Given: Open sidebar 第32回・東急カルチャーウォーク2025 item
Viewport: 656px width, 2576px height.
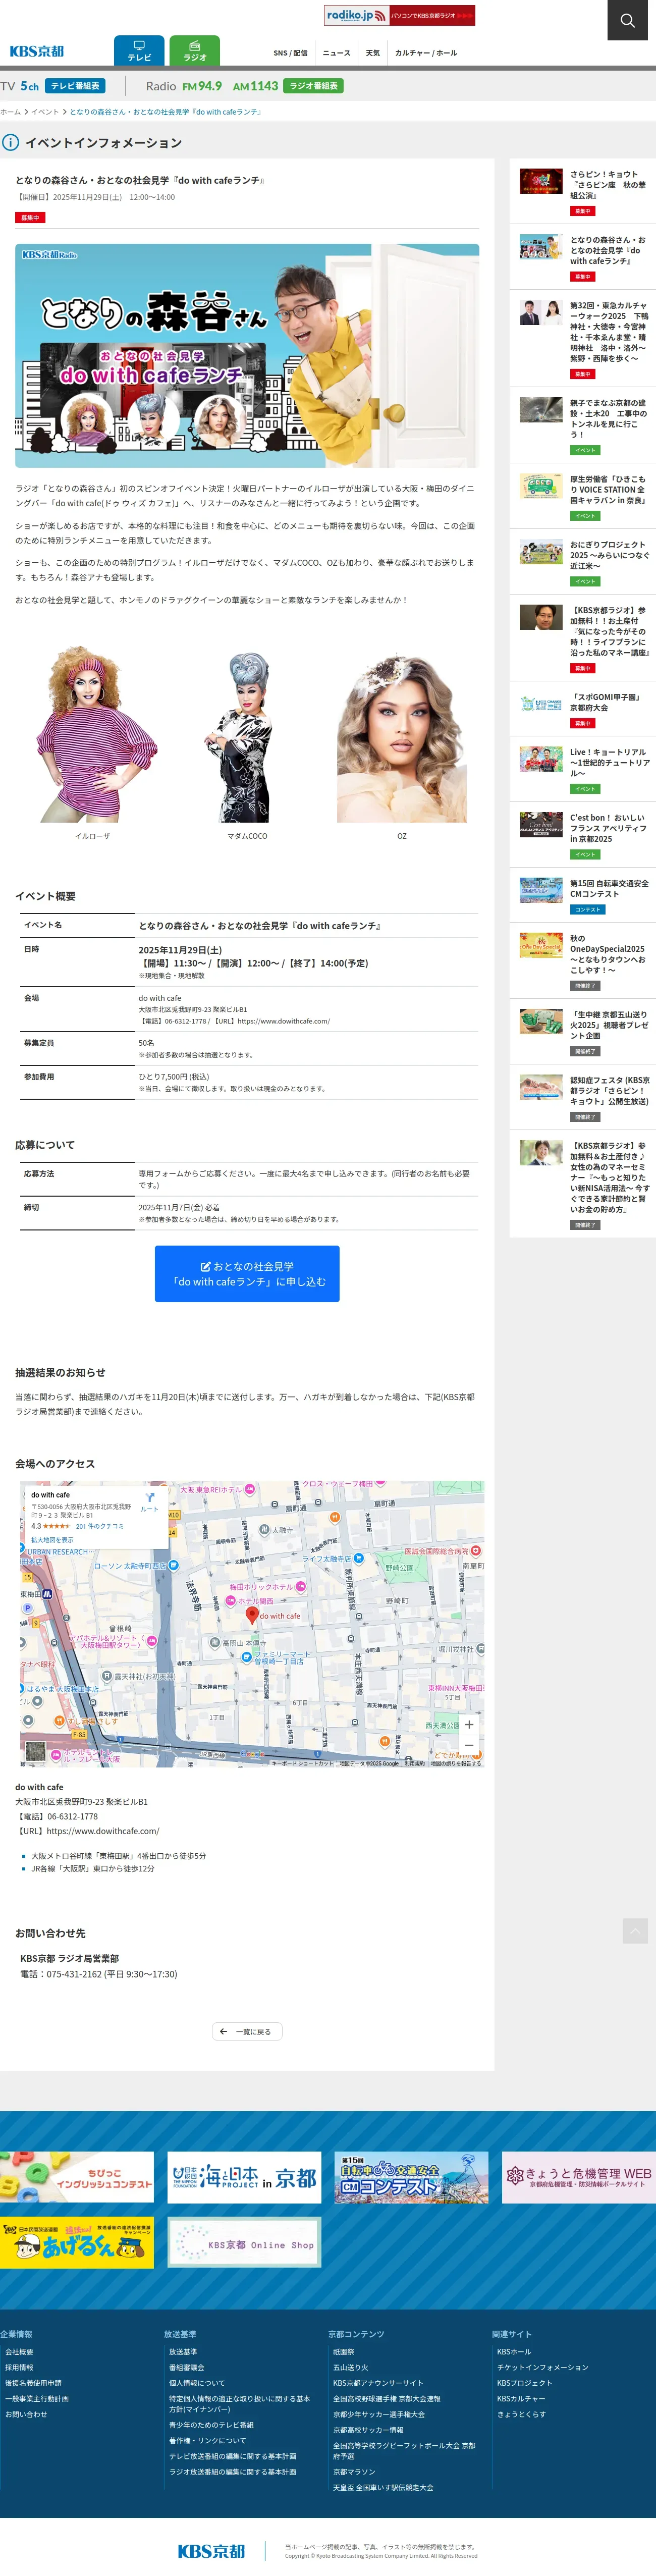Looking at the screenshot, I should 583,338.
